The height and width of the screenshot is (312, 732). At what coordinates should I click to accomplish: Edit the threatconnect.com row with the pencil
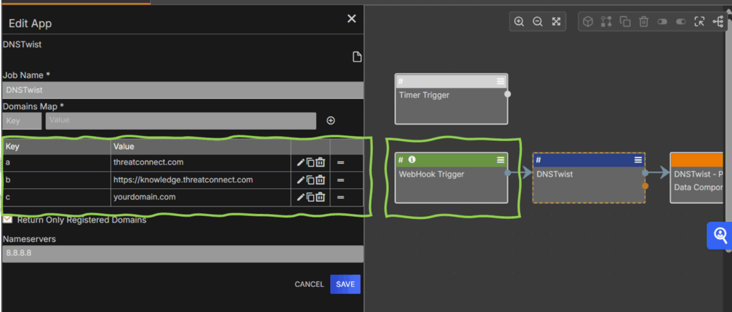coord(301,162)
